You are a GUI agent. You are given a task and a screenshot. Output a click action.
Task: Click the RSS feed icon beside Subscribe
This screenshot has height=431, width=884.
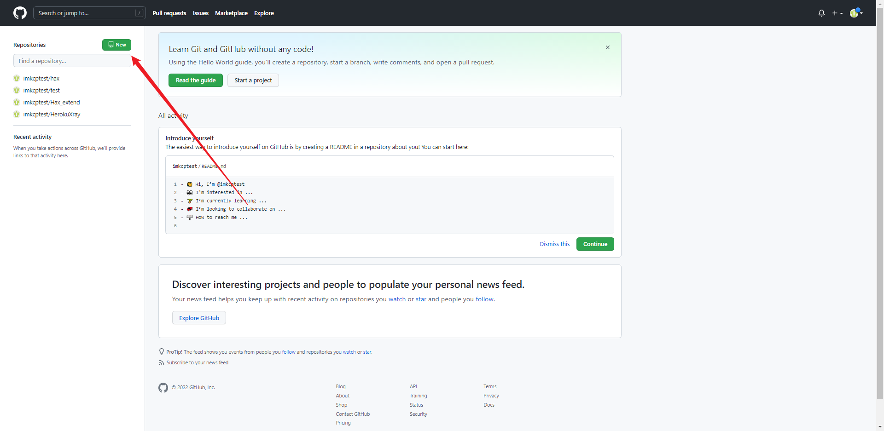(x=161, y=363)
